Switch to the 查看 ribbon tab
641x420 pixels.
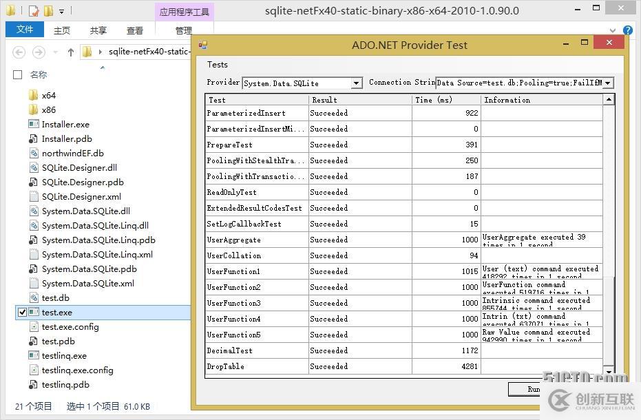point(134,30)
